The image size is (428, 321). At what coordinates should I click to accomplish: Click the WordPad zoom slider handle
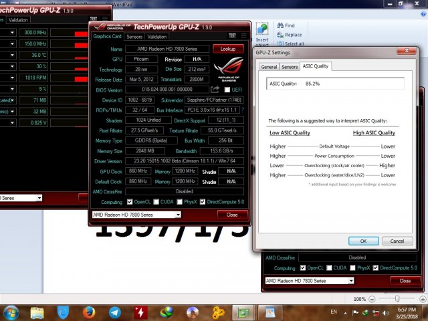pyautogui.click(x=397, y=299)
